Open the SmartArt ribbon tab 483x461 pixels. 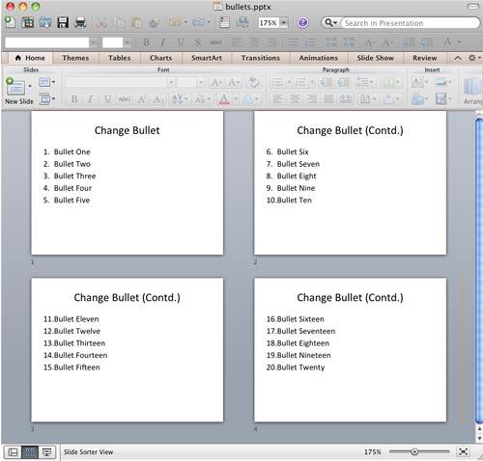[207, 58]
